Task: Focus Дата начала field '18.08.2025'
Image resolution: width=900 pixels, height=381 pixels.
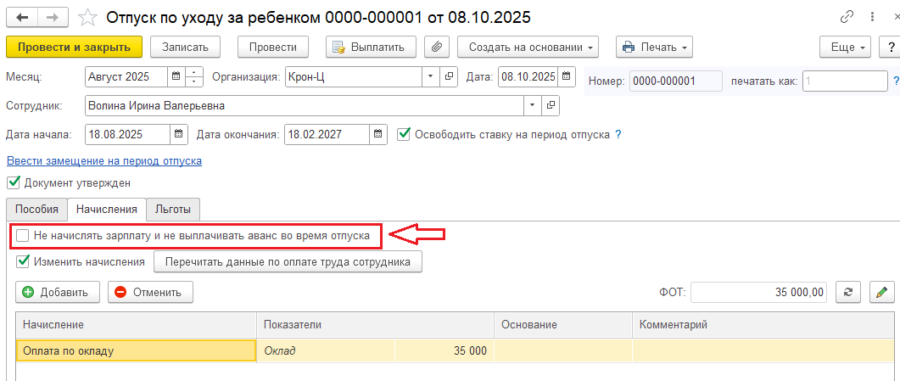Action: pos(127,135)
